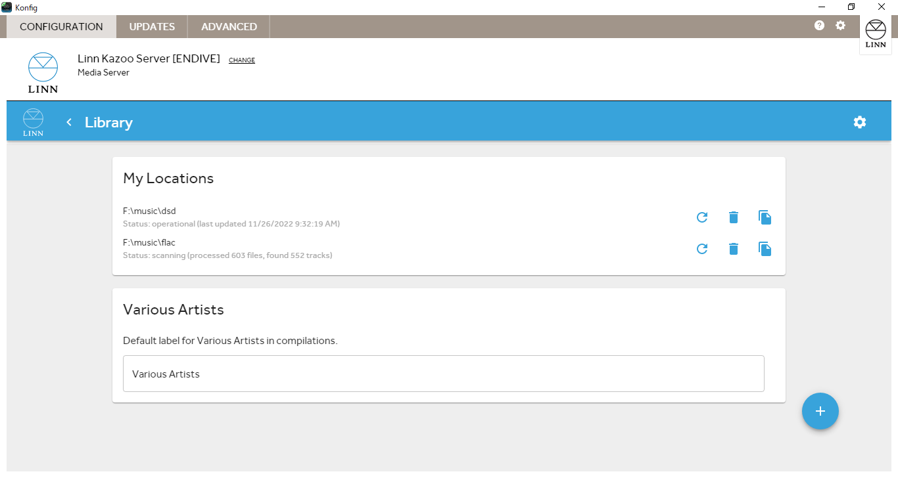Select the F:\music\flac path text
898x478 pixels.
tap(149, 243)
